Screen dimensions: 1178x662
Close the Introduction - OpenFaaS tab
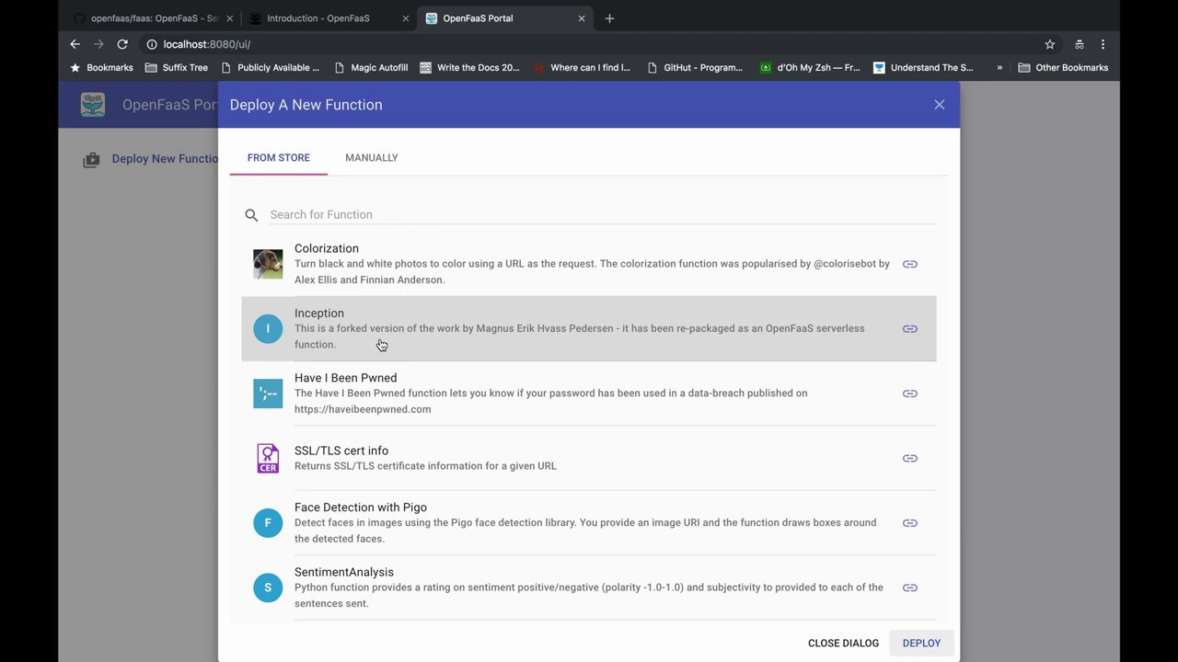pos(405,18)
